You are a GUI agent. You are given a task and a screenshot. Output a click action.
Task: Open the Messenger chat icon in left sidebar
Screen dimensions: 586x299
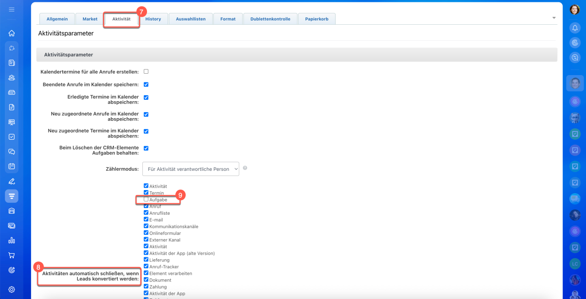[x=11, y=152]
